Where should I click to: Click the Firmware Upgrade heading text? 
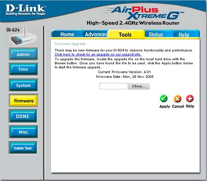pyautogui.click(x=70, y=44)
